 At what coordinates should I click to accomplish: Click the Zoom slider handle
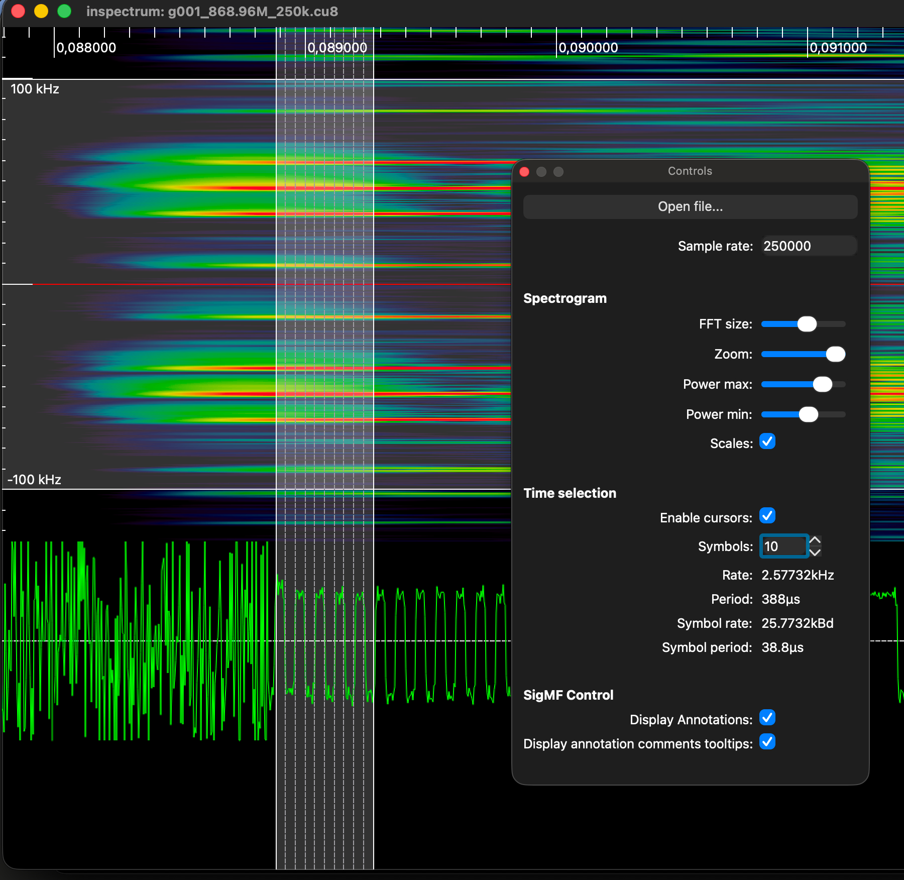tap(835, 355)
